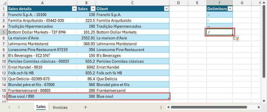This screenshot has height=112, width=267.
Task: Select cell 'B's Beverages - EC2 5NT'
Action: (42, 55)
